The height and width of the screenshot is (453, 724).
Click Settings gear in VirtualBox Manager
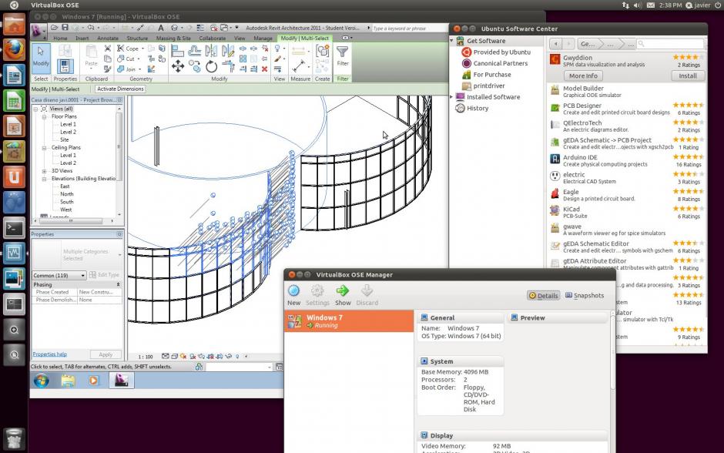[x=317, y=291]
